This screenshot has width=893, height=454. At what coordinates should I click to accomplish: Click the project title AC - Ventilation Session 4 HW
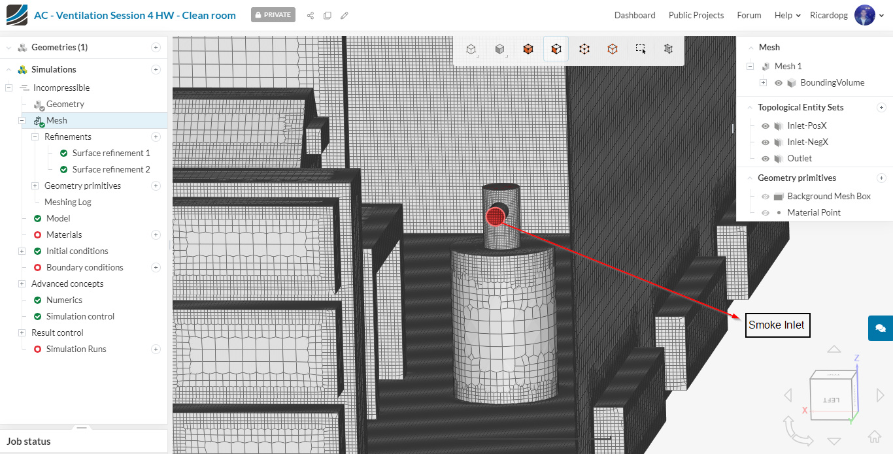coord(135,15)
